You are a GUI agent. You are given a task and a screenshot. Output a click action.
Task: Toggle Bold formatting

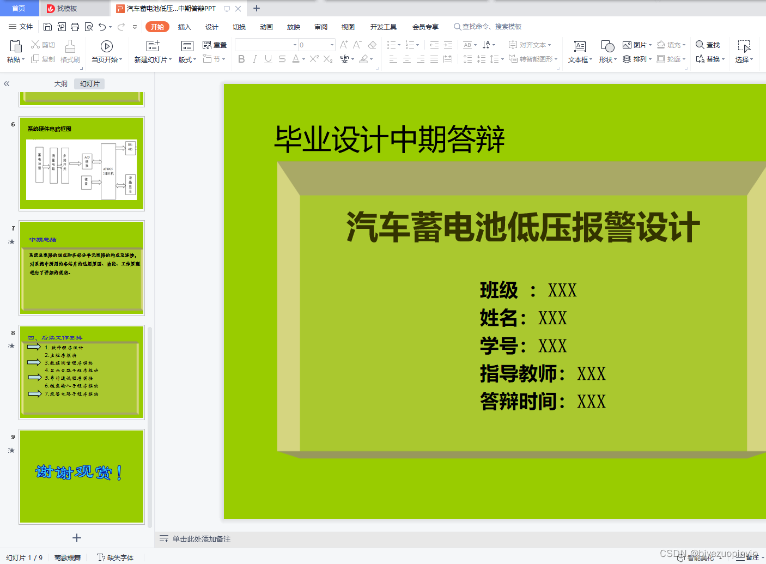[x=241, y=59]
